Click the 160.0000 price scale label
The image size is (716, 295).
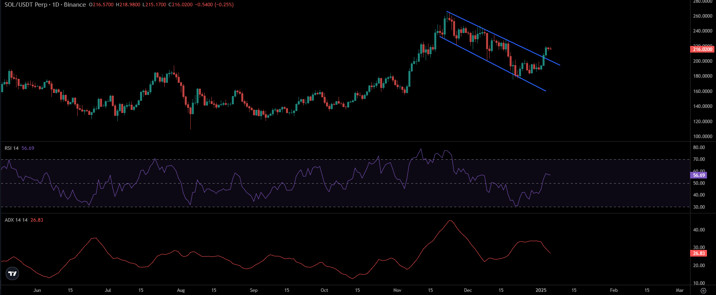(703, 91)
